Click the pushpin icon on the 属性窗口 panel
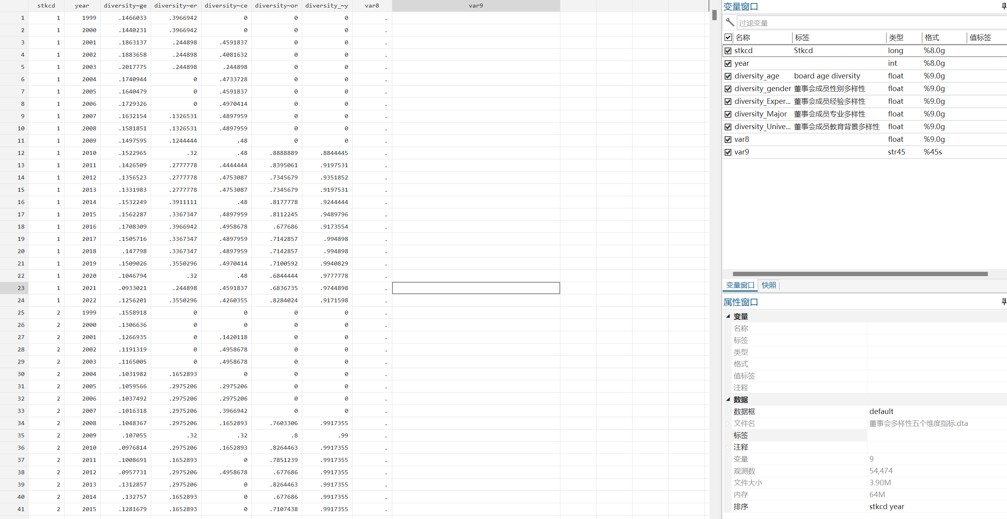Viewport: 1007px width, 519px height. pyautogui.click(x=1004, y=302)
